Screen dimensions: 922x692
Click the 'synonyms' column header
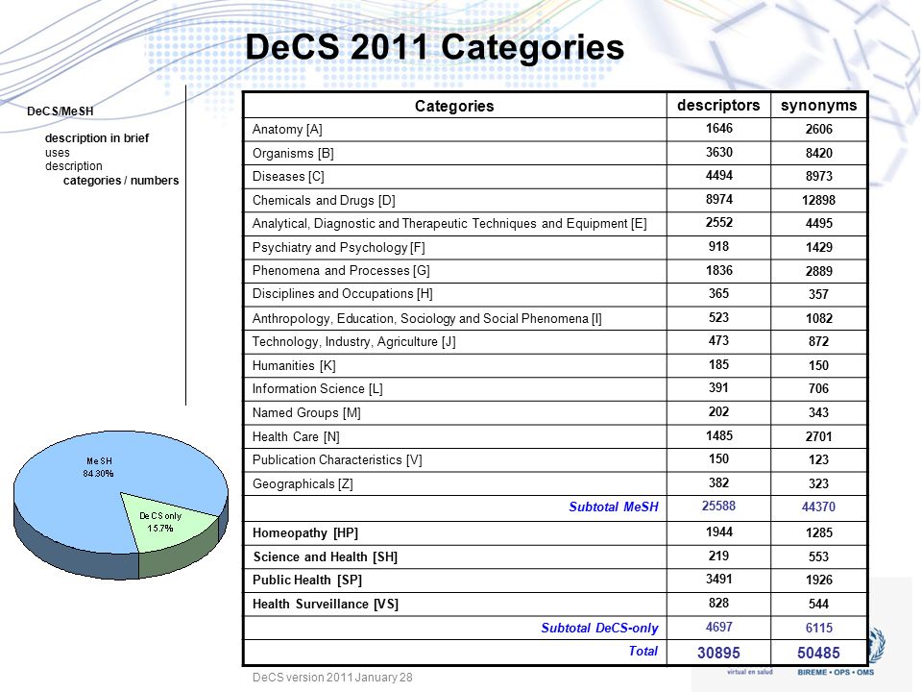[x=818, y=106]
